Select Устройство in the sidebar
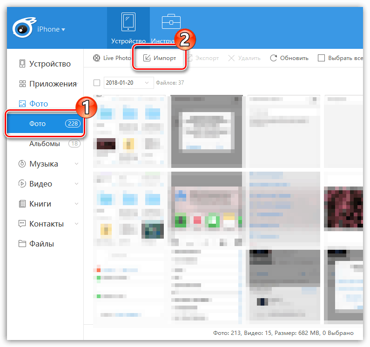 (x=49, y=64)
